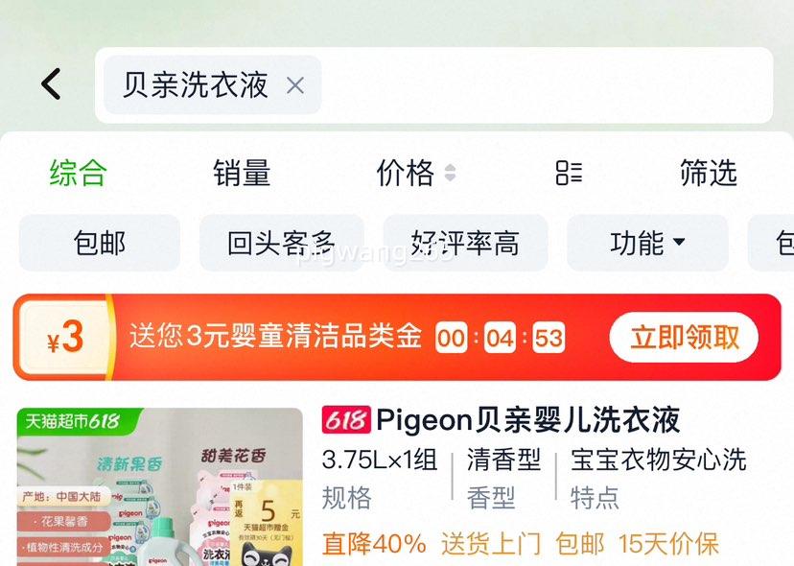794x566 pixels.
Task: Enable the 包邮 filter chip
Action: click(x=100, y=243)
